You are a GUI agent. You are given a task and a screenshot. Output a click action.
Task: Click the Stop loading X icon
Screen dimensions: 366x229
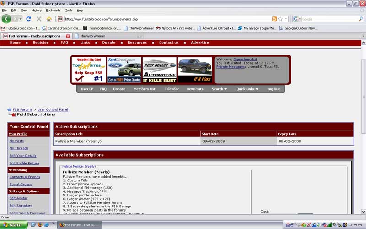(39, 19)
